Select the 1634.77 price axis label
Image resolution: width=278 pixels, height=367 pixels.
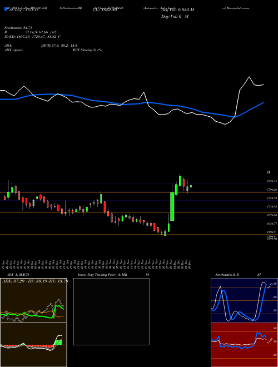[x=272, y=224]
